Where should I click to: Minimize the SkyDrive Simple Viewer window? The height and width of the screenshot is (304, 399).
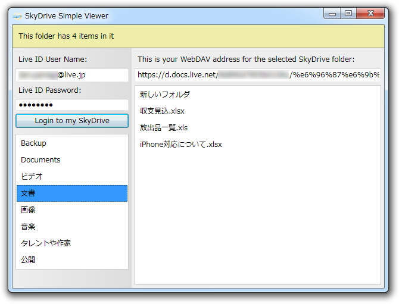tap(332, 14)
